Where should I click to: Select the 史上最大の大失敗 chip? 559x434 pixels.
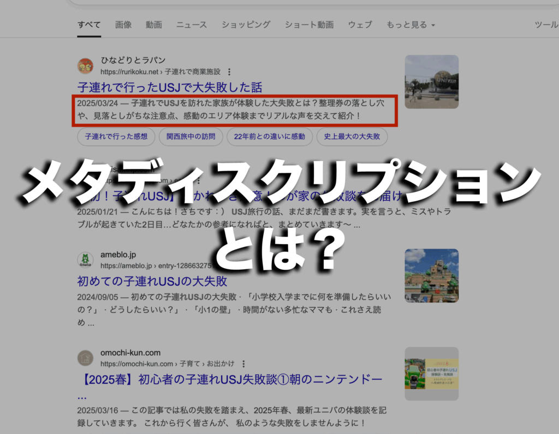pyautogui.click(x=352, y=137)
